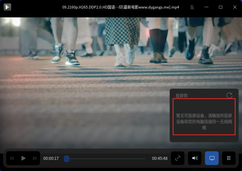This screenshot has height=171, width=242.
Task: Click the '投屏到' panel heading
Action: pyautogui.click(x=182, y=96)
